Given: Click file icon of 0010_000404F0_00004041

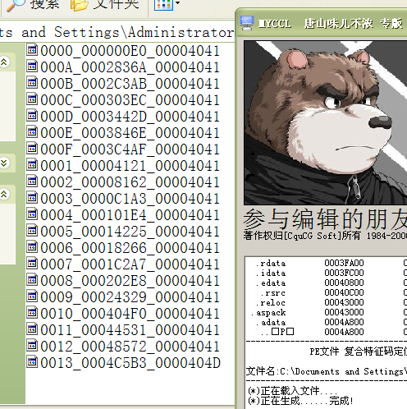Looking at the screenshot, I should pyautogui.click(x=32, y=312).
